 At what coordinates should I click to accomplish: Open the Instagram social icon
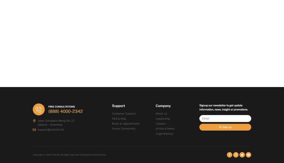click(236, 155)
